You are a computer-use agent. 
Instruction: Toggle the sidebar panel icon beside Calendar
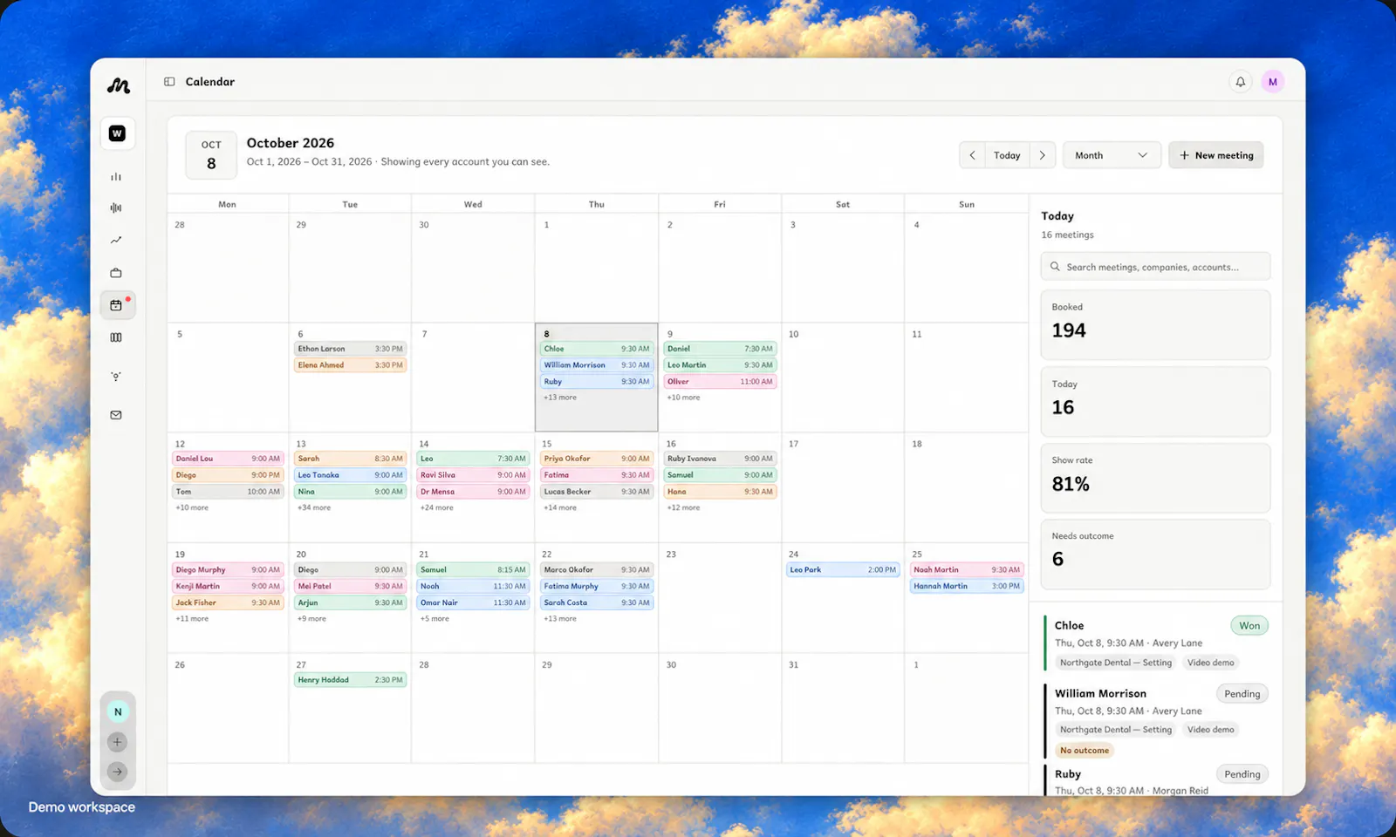[169, 82]
